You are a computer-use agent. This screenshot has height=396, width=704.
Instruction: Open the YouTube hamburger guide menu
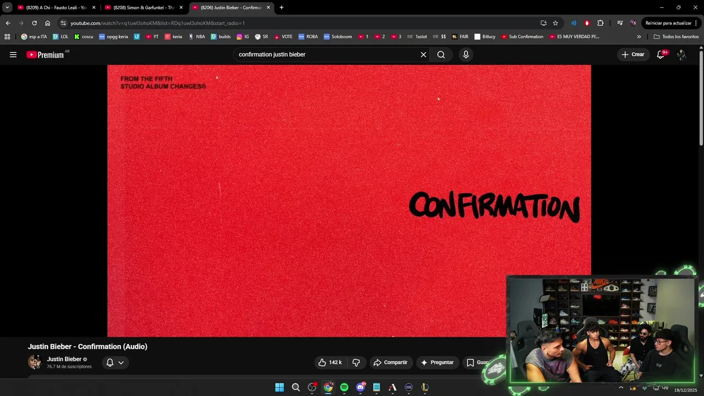click(13, 54)
